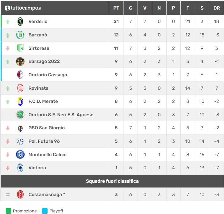Click the Barzanò club logo
This screenshot has height=214, width=224.
(x=20, y=35)
